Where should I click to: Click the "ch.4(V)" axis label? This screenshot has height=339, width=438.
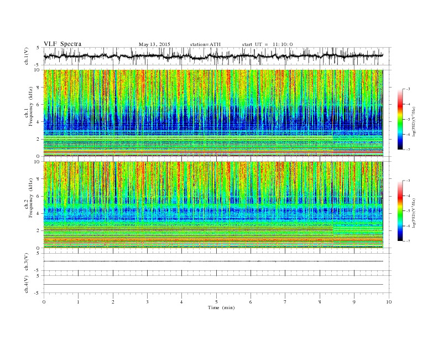(x=27, y=284)
